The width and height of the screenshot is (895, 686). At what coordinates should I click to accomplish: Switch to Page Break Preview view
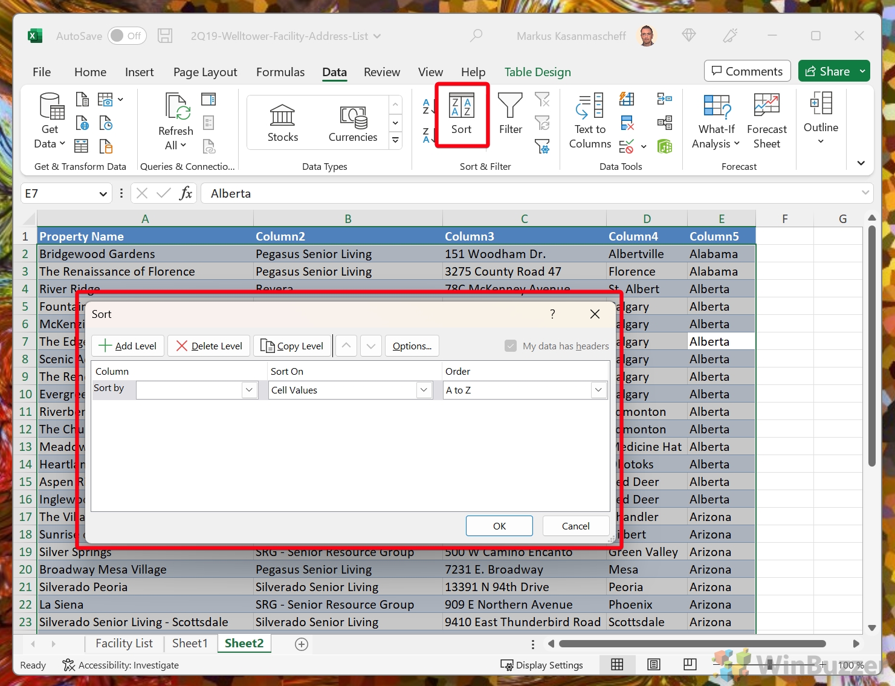coord(690,665)
